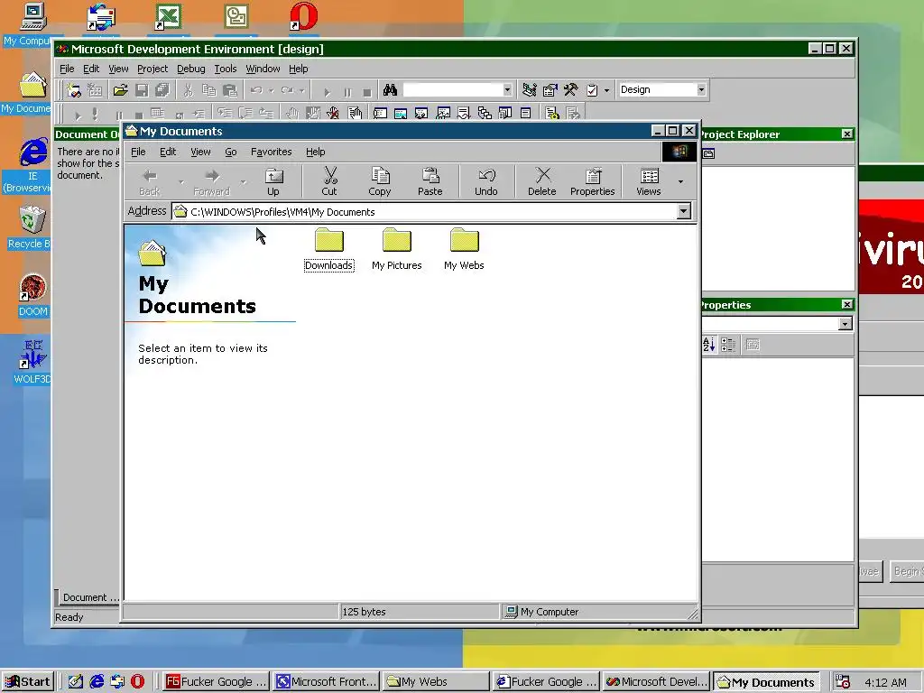The image size is (924, 693).
Task: Click the Save floppy icon in Development Environment
Action: coord(142,90)
